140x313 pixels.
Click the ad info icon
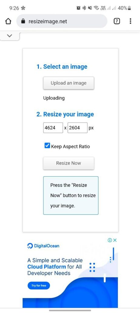(110, 240)
